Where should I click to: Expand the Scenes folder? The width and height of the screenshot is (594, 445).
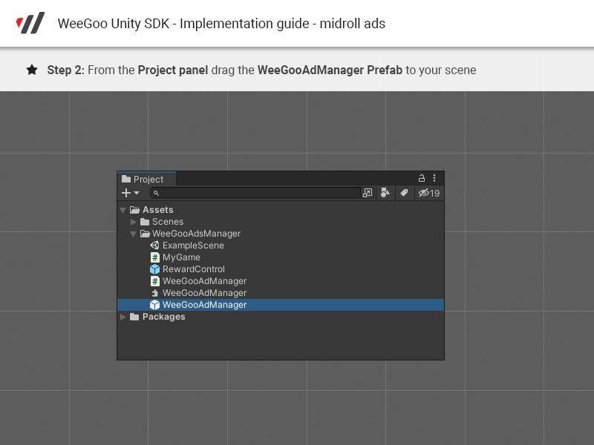tap(134, 222)
